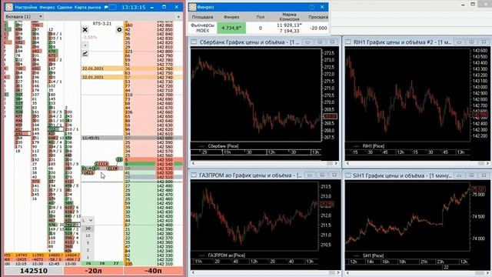This screenshot has height=277, width=492.
Task: Click the 11:45:51 time marker row
Action: tap(102, 138)
